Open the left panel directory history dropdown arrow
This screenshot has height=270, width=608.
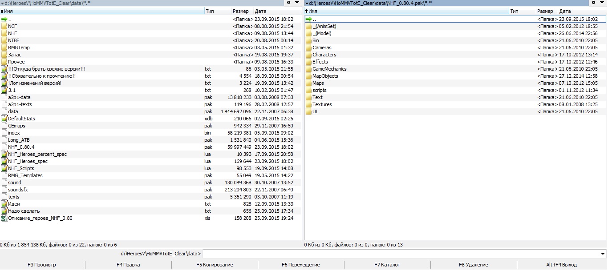tap(297, 3)
